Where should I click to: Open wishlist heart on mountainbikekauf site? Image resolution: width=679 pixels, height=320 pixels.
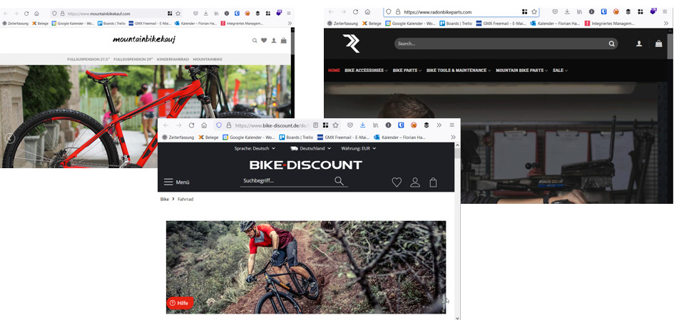click(264, 41)
